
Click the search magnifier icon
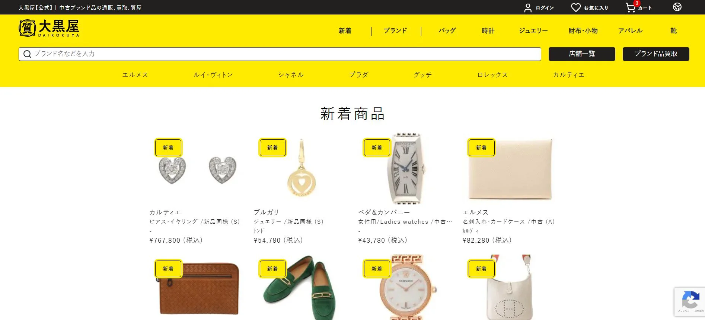(27, 54)
